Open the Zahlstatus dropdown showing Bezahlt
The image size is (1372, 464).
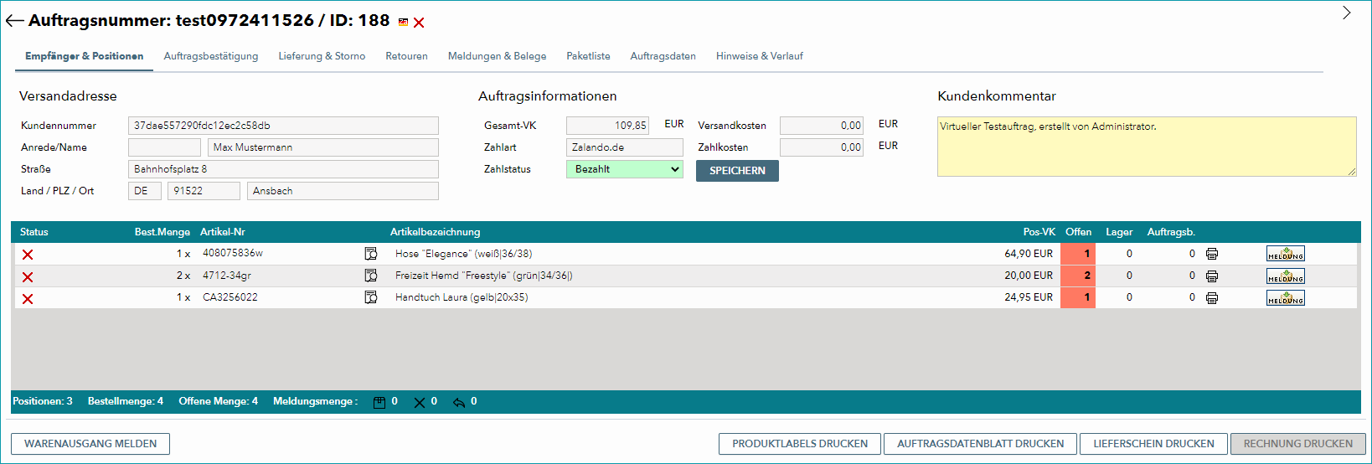(625, 169)
